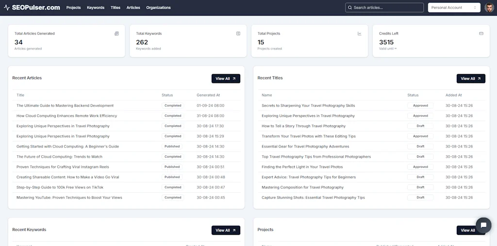
Task: Click the Credits Left card icon
Action: pos(481,33)
